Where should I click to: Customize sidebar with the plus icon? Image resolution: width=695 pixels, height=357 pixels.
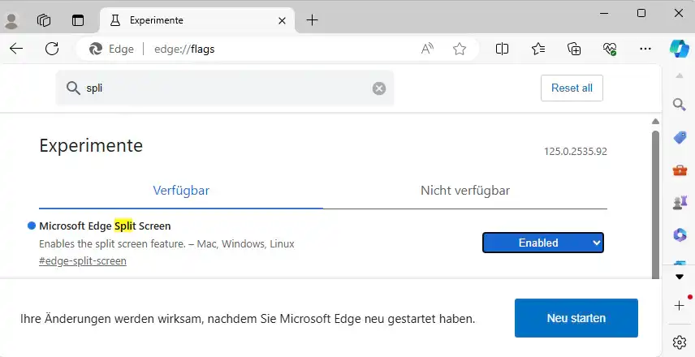679,305
